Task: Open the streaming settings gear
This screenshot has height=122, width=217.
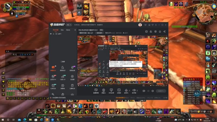Action: [x=153, y=91]
